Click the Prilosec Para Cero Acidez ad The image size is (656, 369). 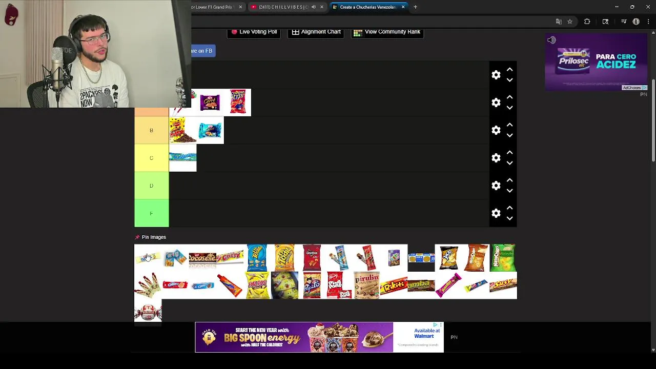point(597,62)
